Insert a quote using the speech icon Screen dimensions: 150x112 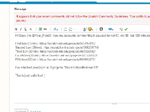click(85, 29)
